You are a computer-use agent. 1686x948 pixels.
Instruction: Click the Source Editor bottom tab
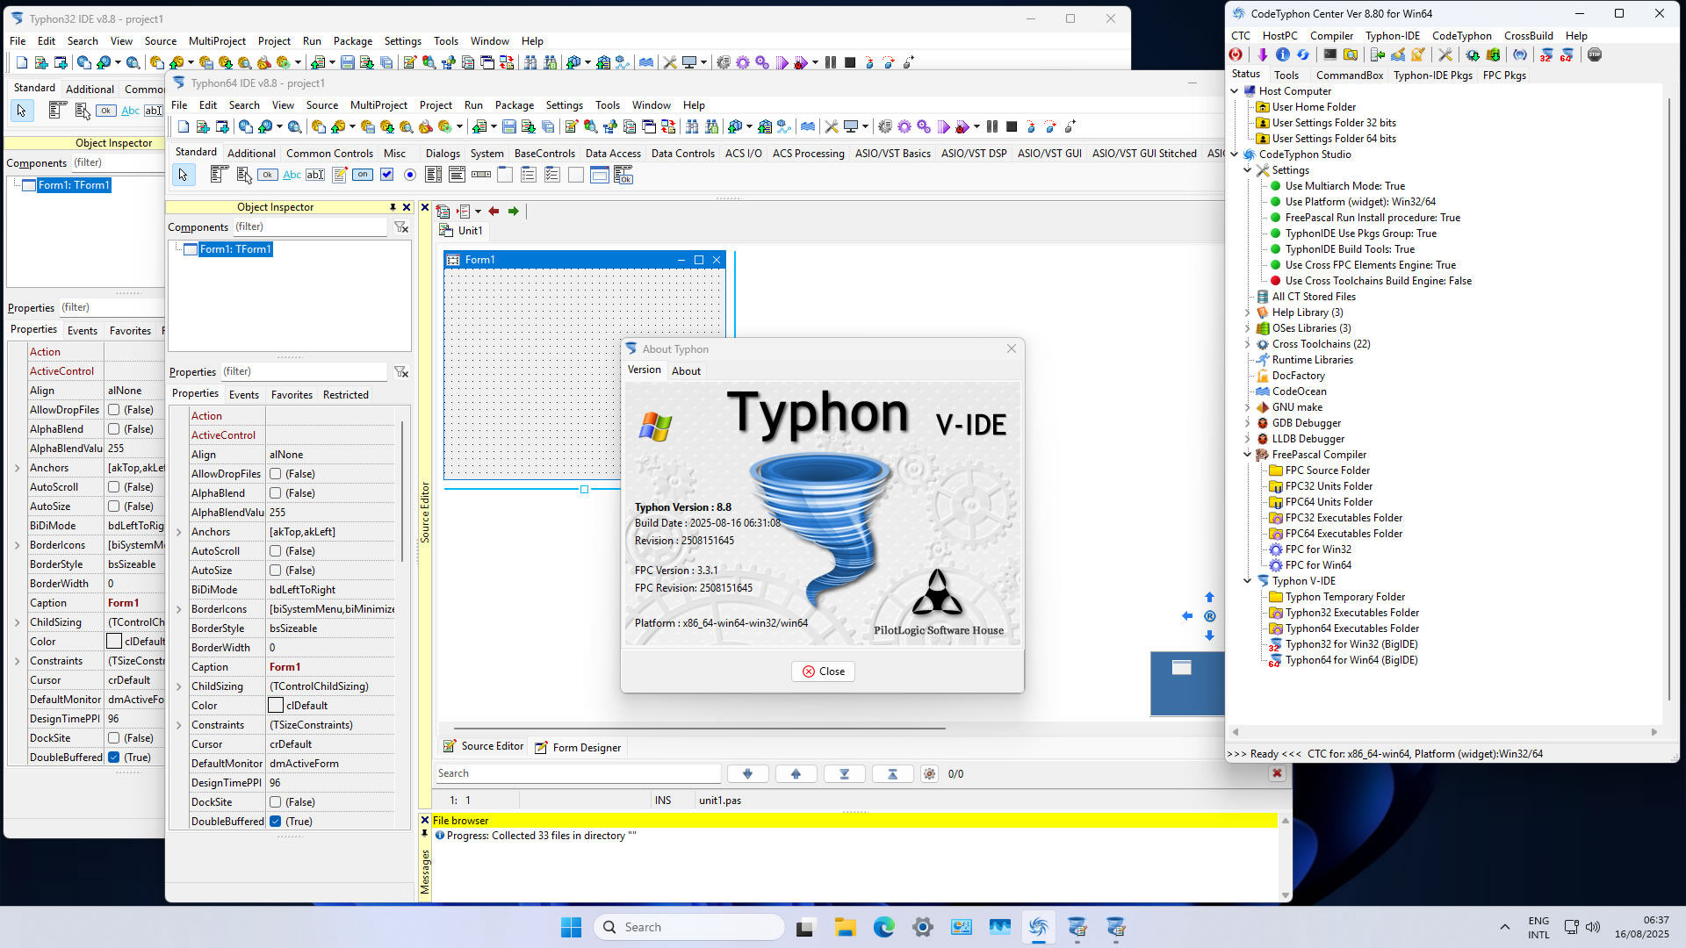click(x=483, y=747)
